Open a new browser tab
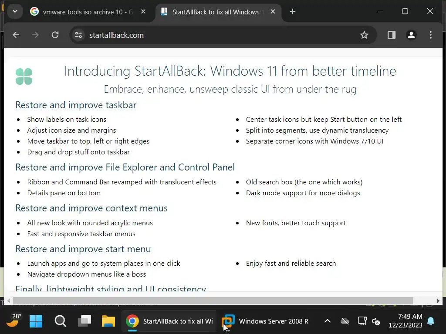 pos(293,12)
